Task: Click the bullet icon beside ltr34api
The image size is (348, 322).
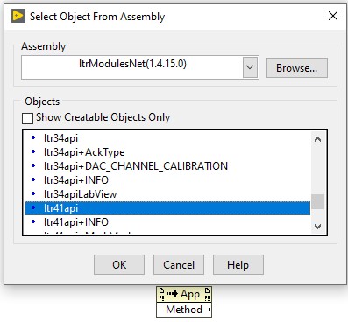Action: pos(33,137)
